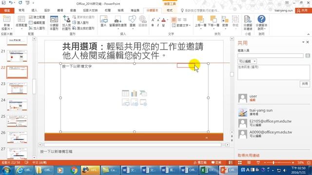Screen dimensions: 312x175
Task: Open the File (檔案) tab
Action: point(7,10)
